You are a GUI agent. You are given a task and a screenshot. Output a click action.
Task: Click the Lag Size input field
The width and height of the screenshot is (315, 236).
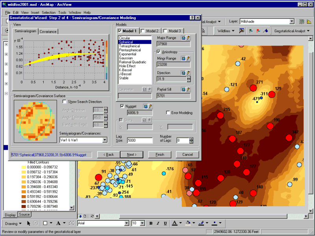(140, 140)
